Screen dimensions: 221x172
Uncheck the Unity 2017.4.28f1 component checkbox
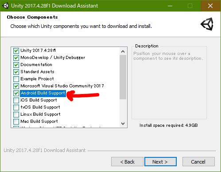[16, 51]
